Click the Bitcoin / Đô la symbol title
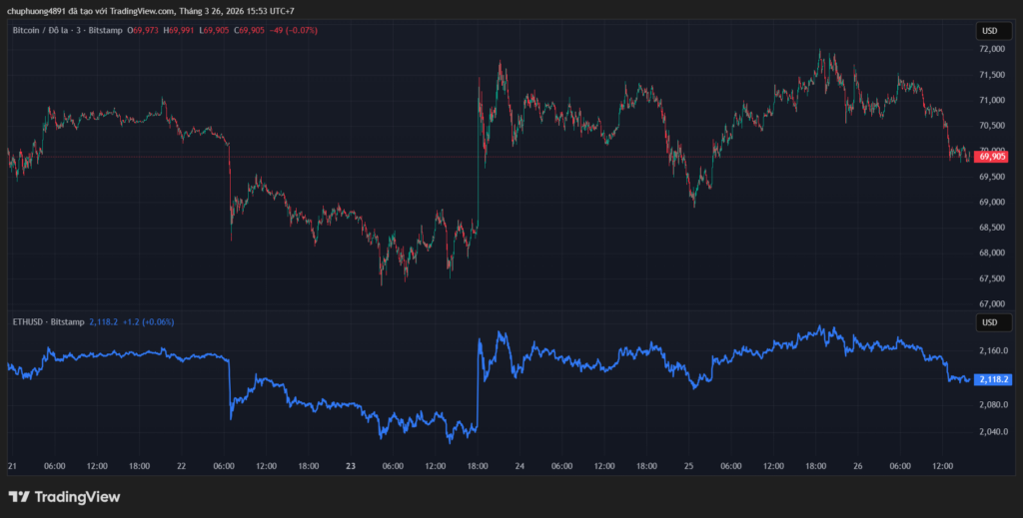 48,31
